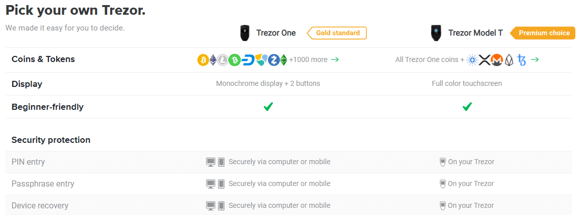Screen dimensions: 580x215
Task: Click the Tezos coin icon
Action: point(522,60)
